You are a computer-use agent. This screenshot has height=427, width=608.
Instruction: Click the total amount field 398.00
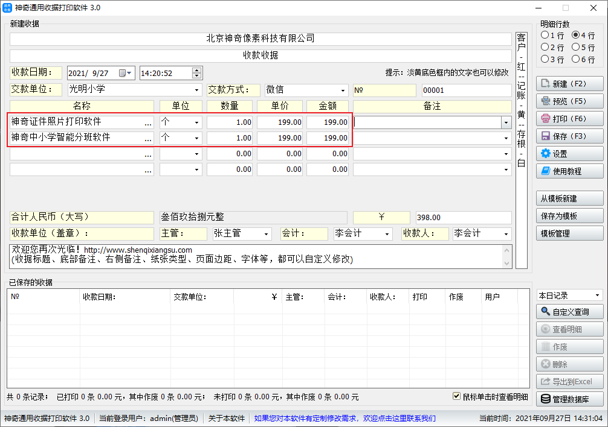[x=464, y=217]
